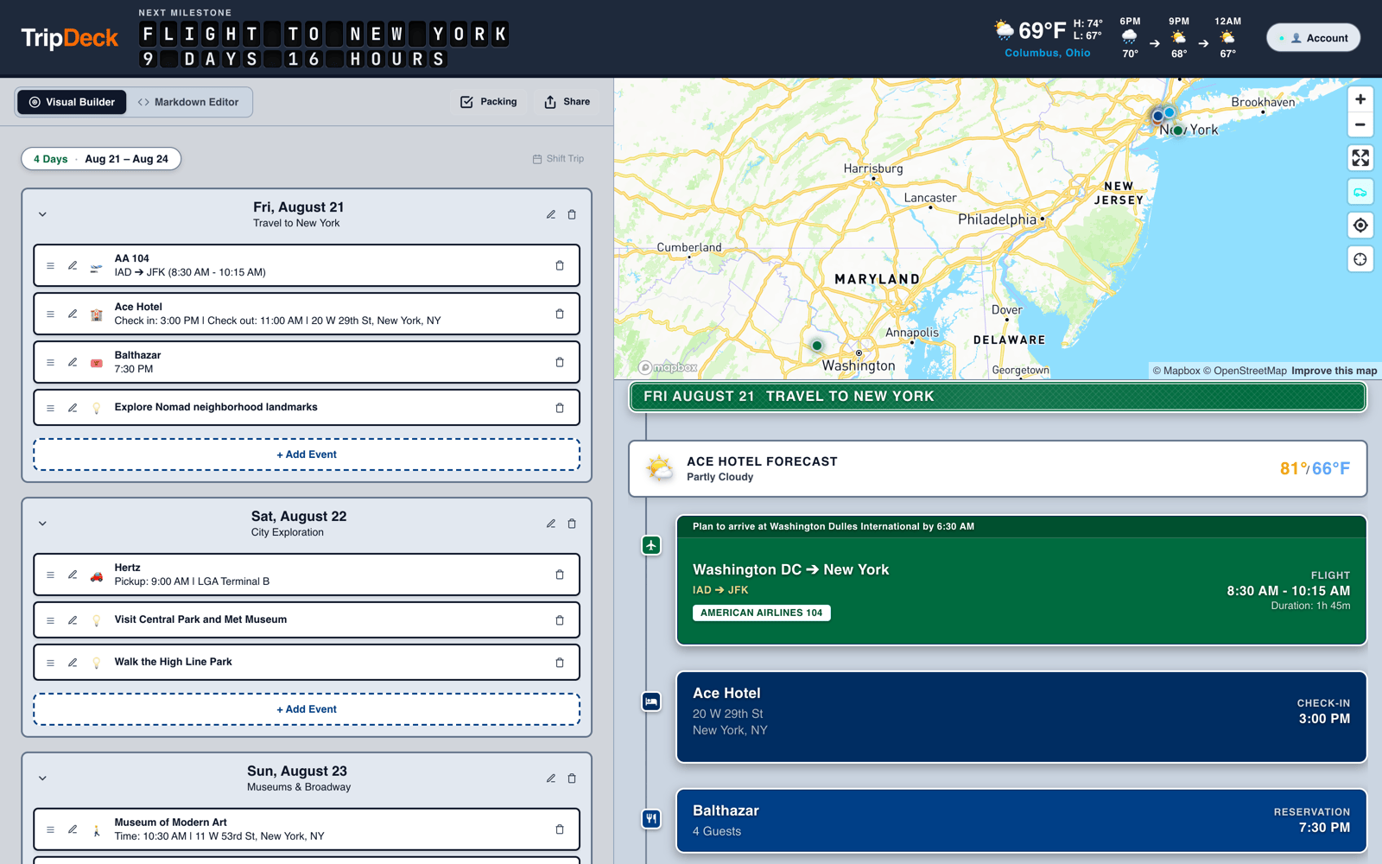Open the Washington DC to New York flight card

tap(1021, 581)
